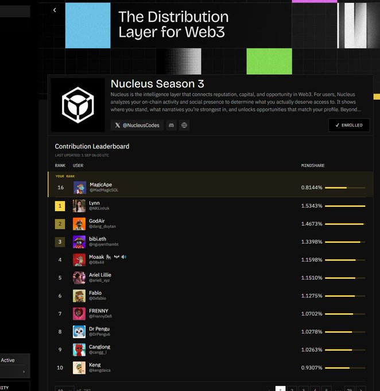Open Canglong's avatar
Viewport: 380px width, 391px height.
coord(79,350)
